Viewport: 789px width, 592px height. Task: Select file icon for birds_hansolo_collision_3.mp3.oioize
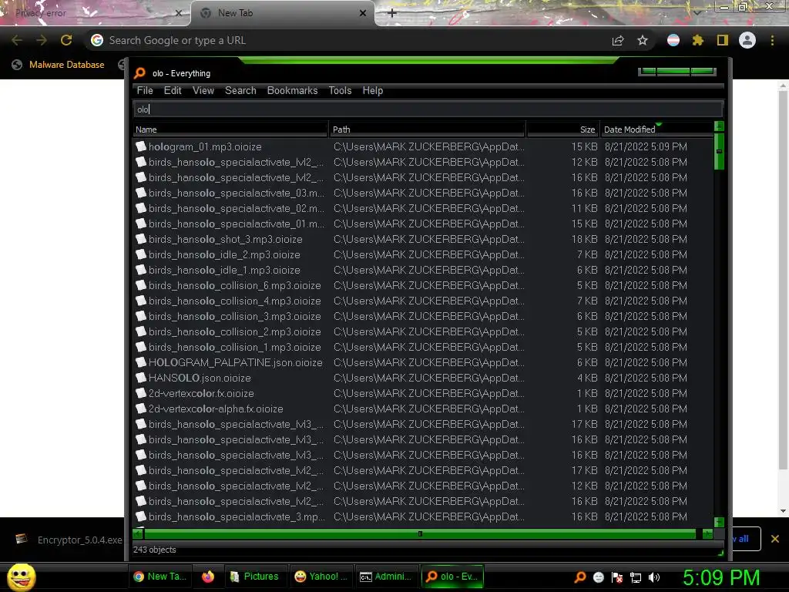click(141, 316)
